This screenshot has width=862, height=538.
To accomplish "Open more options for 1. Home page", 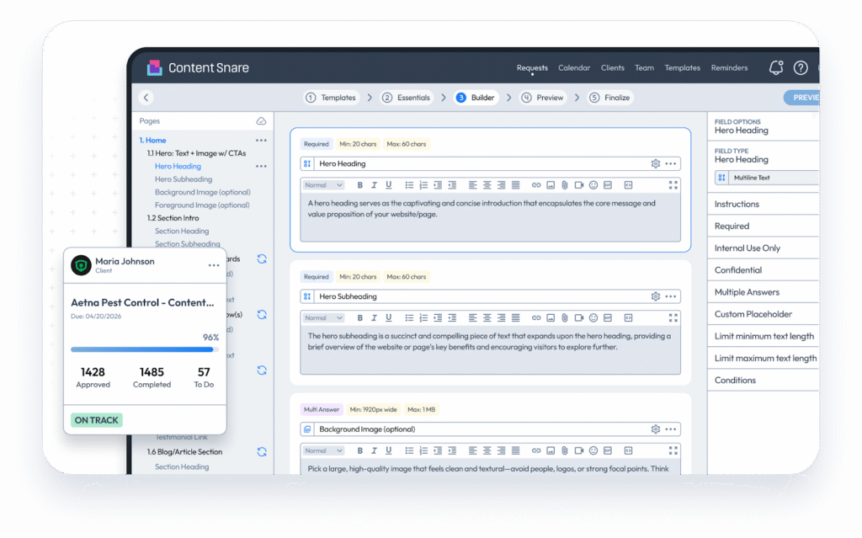I will tap(261, 141).
